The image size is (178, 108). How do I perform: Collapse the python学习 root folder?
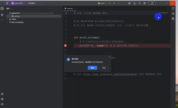click(x=7, y=13)
